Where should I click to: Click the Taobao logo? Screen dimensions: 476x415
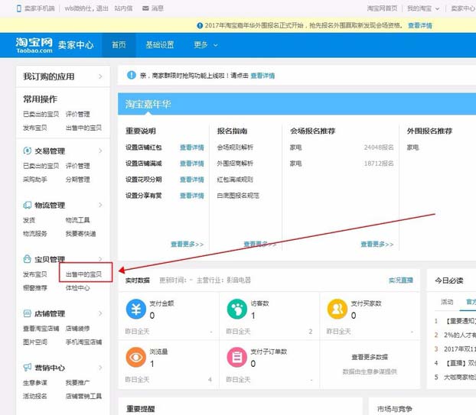click(x=34, y=45)
